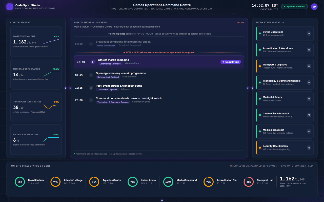Click the Medical Posts Staffed sparkline

(51, 74)
